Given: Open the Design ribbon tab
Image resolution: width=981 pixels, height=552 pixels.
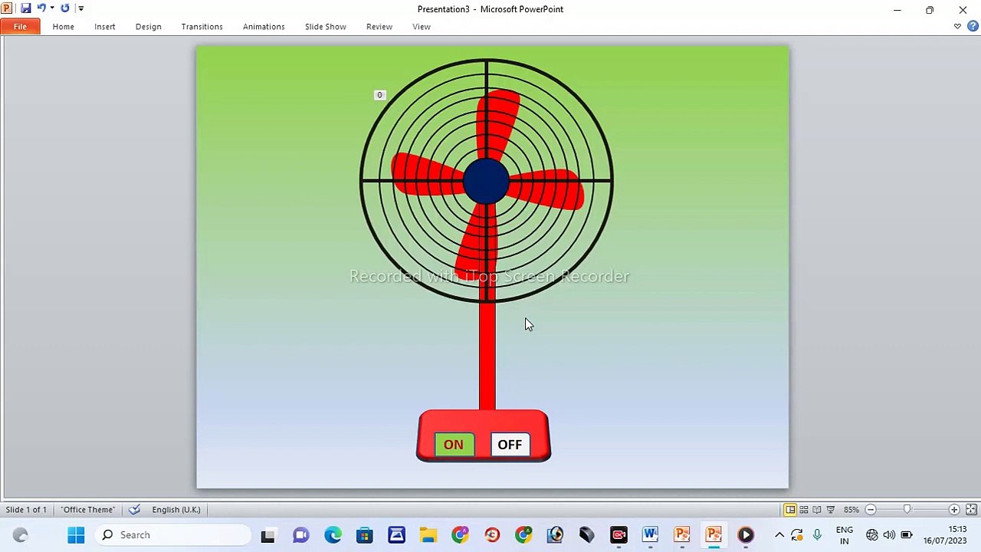Looking at the screenshot, I should point(149,27).
